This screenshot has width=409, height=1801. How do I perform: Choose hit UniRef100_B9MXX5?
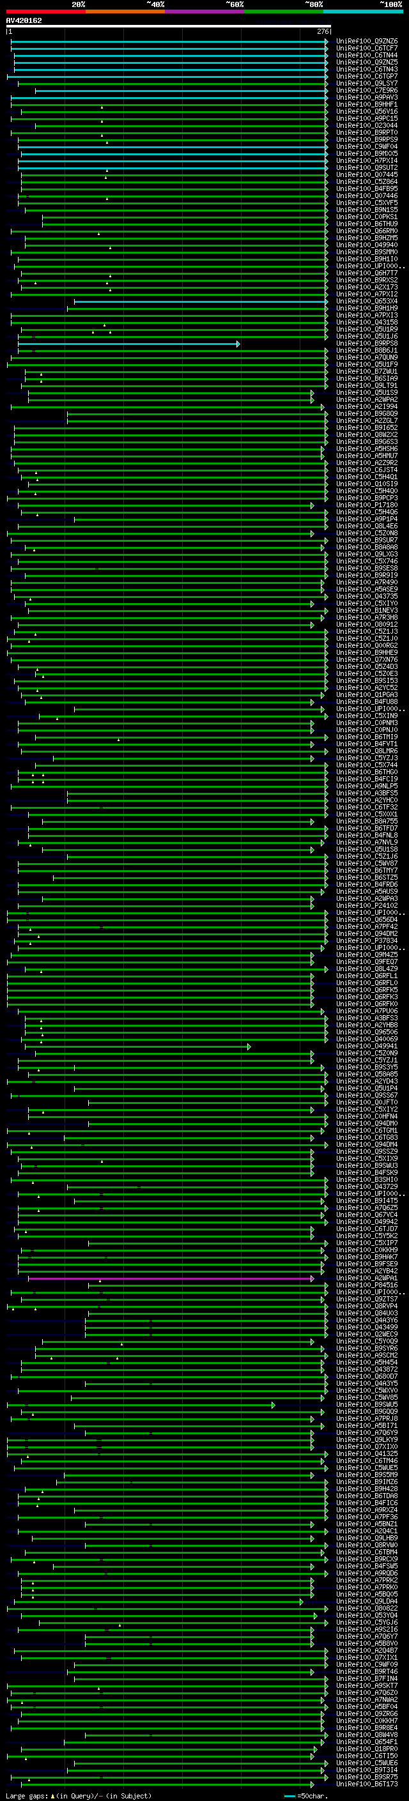pos(367,154)
